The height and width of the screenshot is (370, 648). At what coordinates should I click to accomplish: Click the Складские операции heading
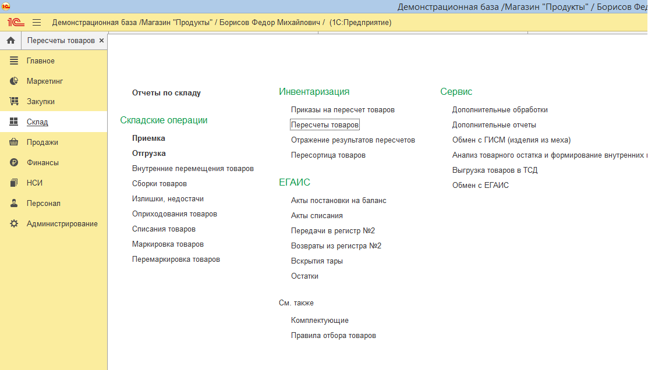tap(164, 120)
